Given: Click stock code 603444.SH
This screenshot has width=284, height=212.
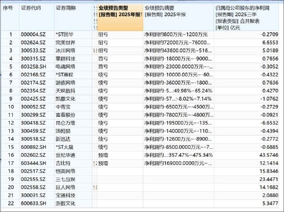Looking at the screenshot, I should pos(34,163).
